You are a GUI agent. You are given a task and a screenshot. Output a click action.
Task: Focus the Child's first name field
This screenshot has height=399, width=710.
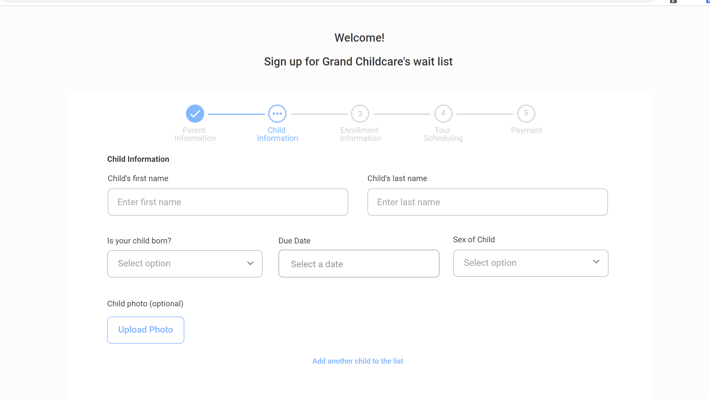[x=228, y=202]
